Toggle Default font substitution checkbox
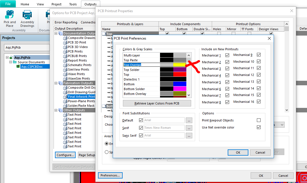 (x=140, y=120)
